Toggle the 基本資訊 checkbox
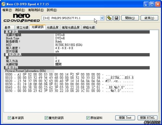This screenshot has height=125, width=162. point(9,118)
